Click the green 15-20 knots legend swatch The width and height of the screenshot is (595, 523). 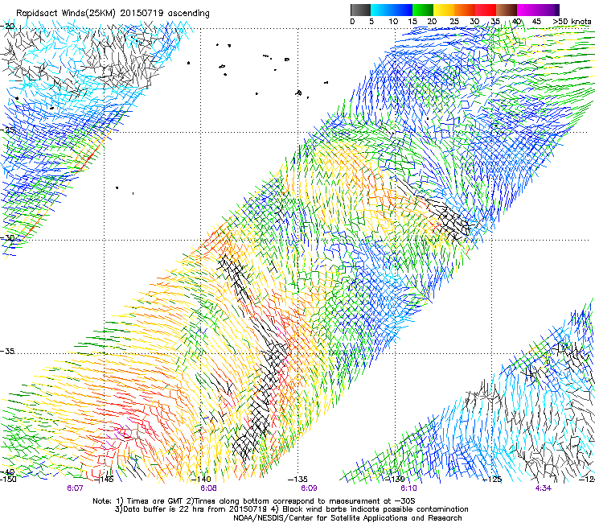click(x=423, y=10)
